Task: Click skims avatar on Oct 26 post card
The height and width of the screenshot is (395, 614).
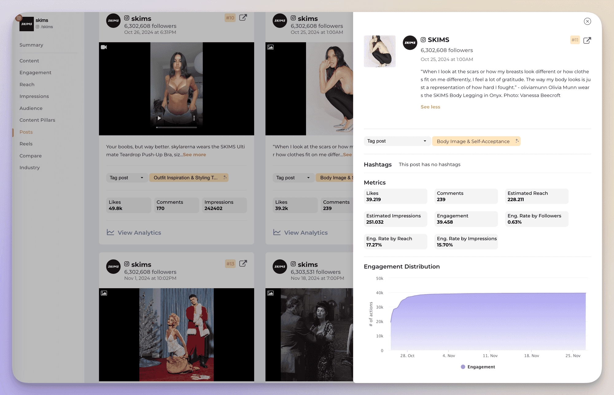Action: pyautogui.click(x=113, y=21)
